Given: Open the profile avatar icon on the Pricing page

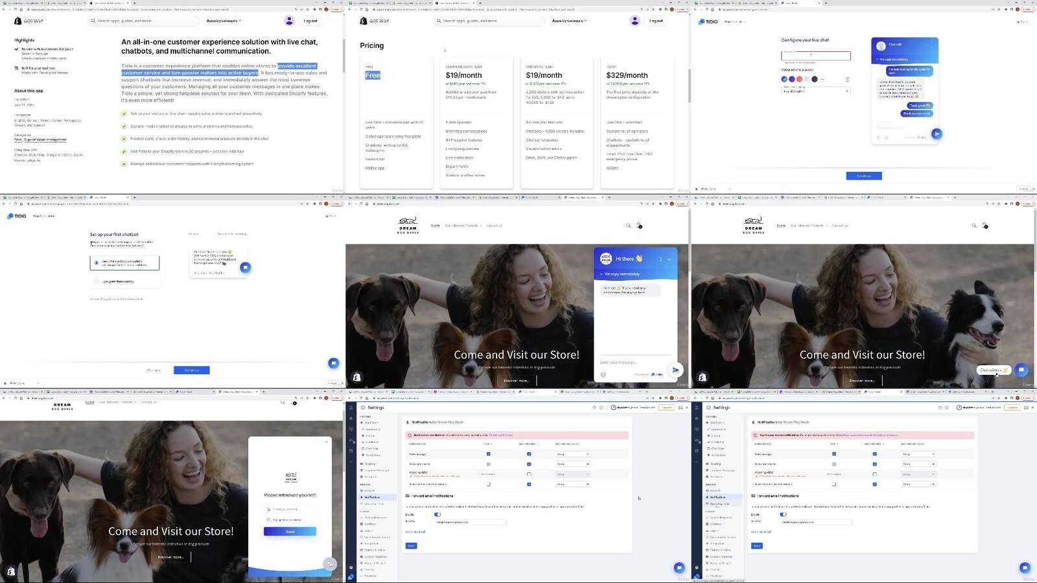Looking at the screenshot, I should tap(635, 21).
